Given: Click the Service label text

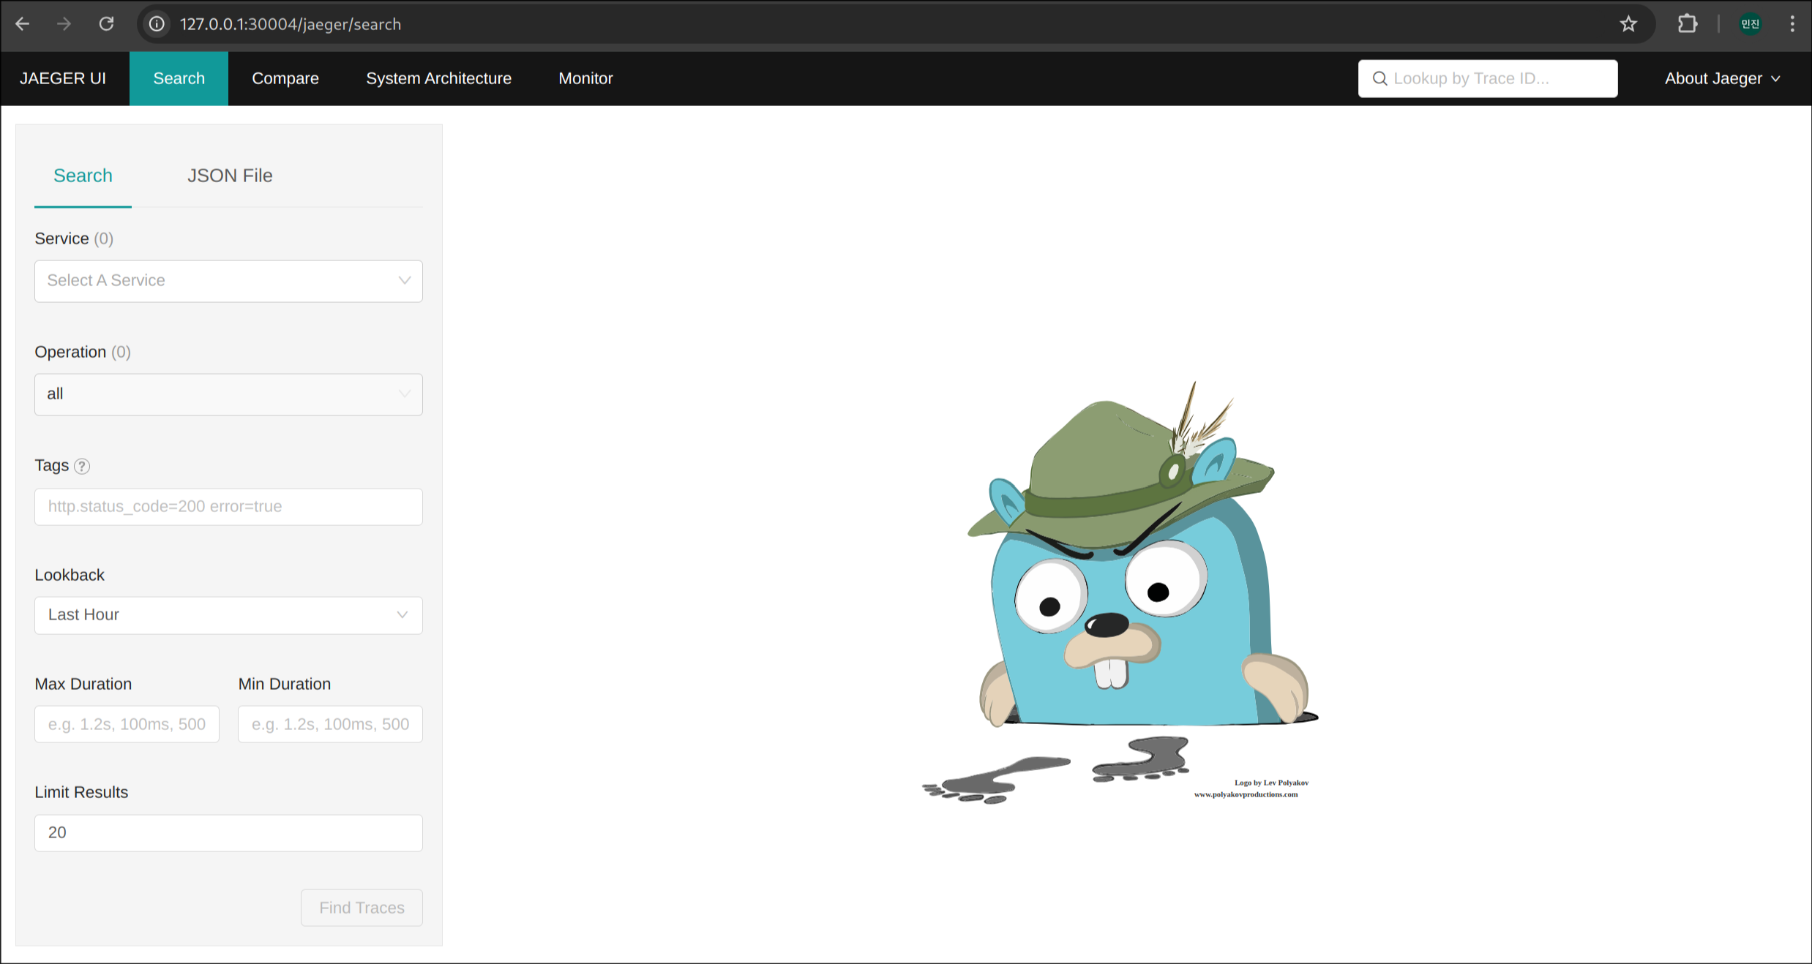Looking at the screenshot, I should pos(61,238).
